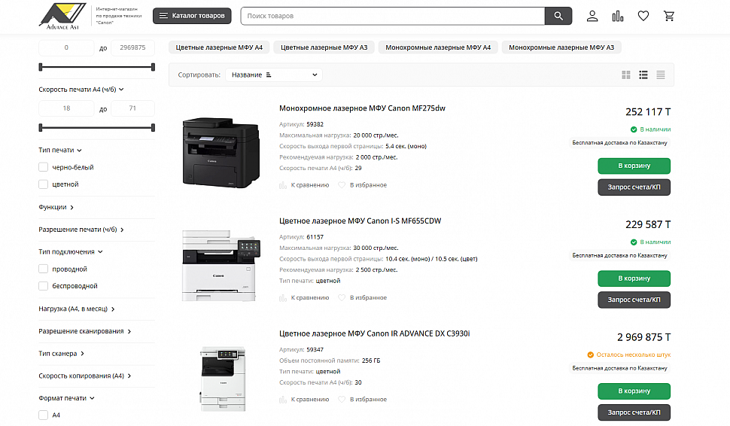Focus the Поиск товаров search field

(393, 16)
